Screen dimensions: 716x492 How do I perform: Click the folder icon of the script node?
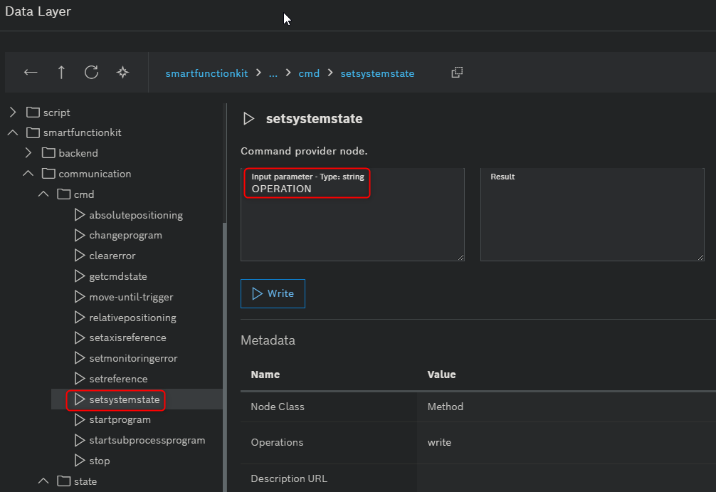pos(33,112)
